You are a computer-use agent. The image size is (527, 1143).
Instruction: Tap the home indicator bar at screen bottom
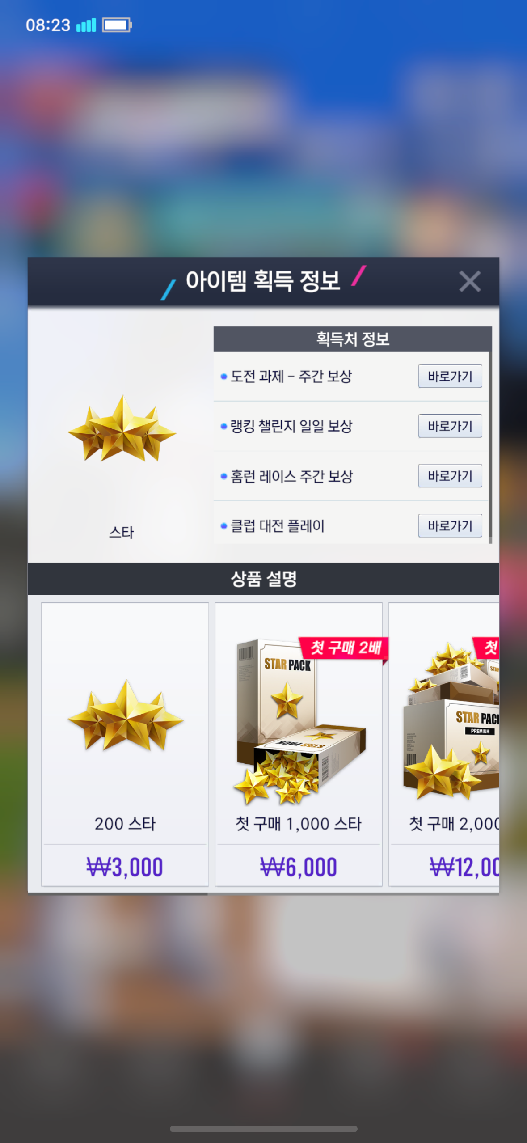coord(263,1129)
